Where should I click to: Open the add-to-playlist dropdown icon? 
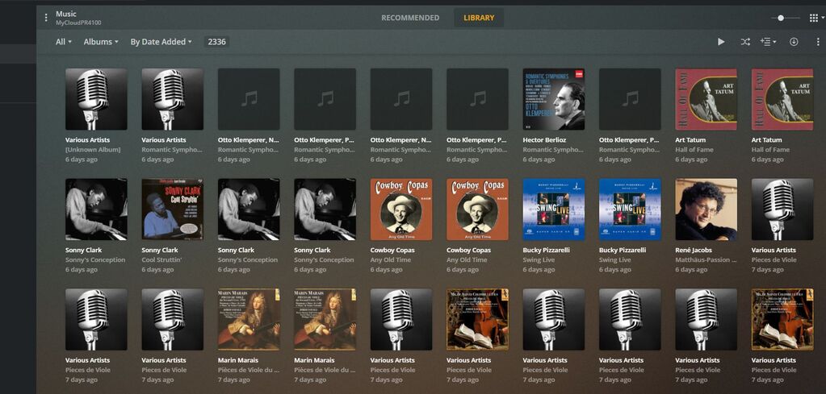coord(768,42)
